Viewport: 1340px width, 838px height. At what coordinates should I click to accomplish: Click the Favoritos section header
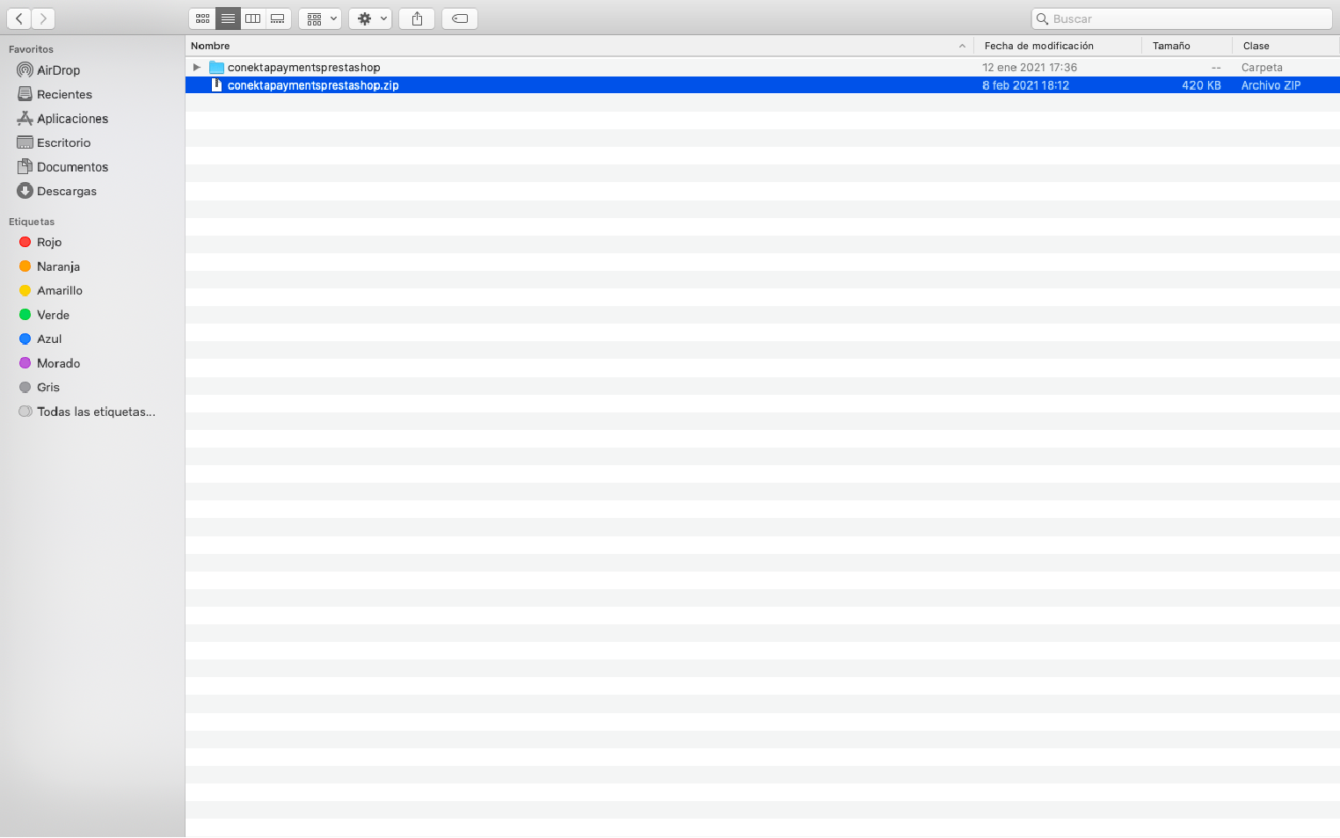31,49
